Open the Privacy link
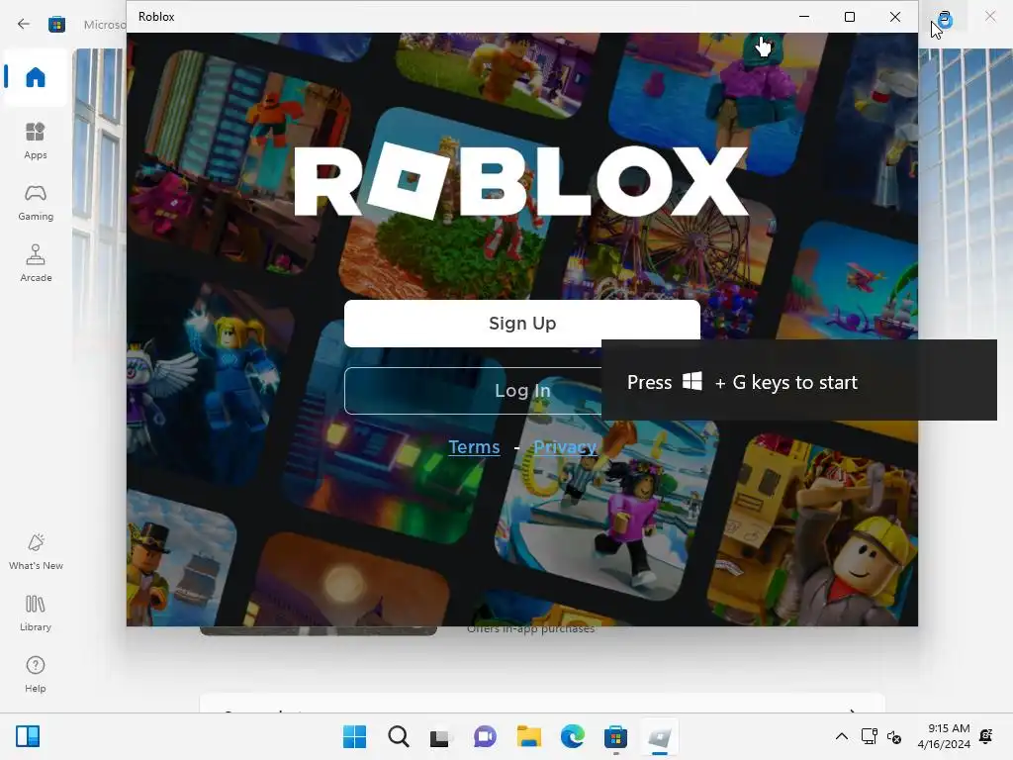Viewport: 1013px width, 760px height. (565, 447)
